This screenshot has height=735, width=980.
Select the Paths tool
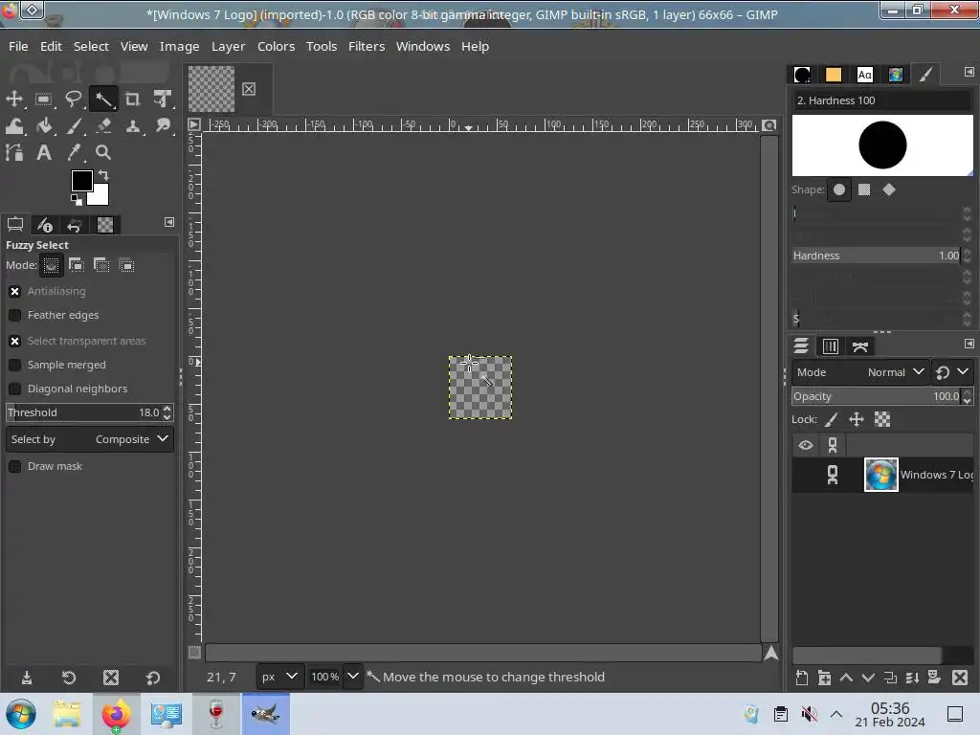tap(13, 152)
